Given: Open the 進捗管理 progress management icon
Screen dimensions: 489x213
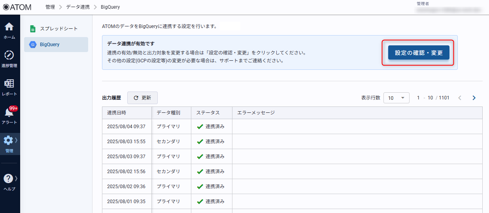Looking at the screenshot, I should coord(9,56).
